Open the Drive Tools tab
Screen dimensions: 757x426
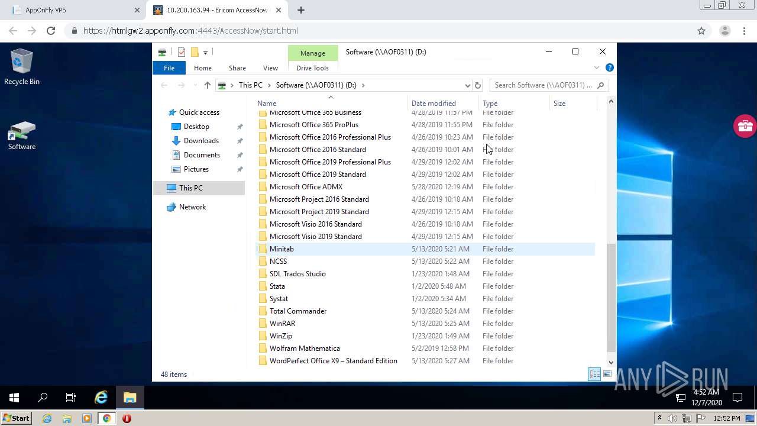(312, 68)
